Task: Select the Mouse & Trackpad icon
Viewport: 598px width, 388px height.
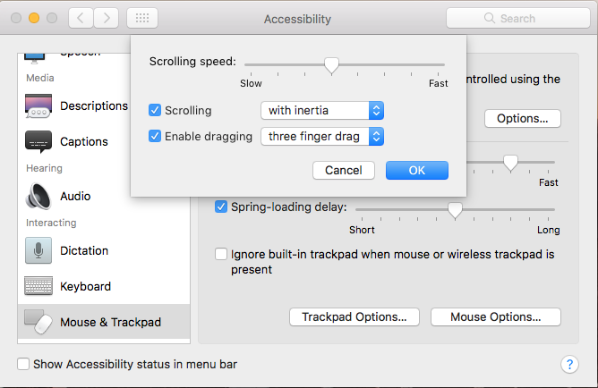Action: tap(38, 322)
